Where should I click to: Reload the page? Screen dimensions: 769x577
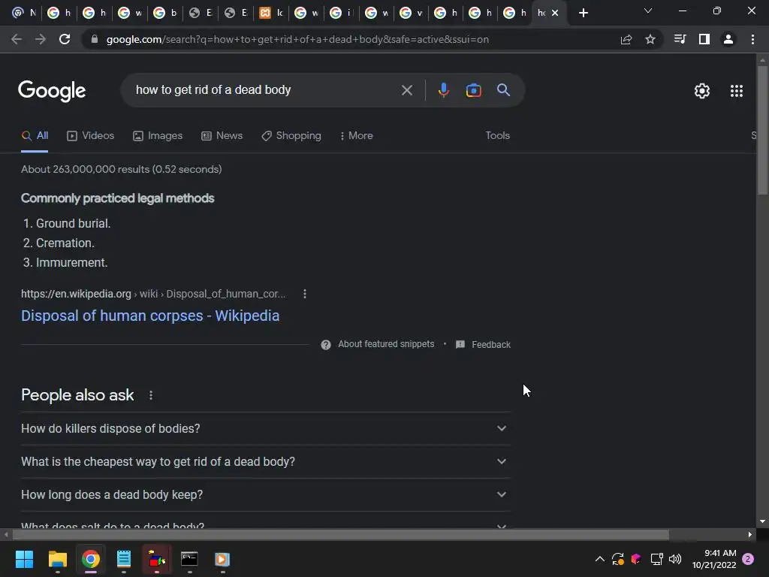click(x=65, y=39)
